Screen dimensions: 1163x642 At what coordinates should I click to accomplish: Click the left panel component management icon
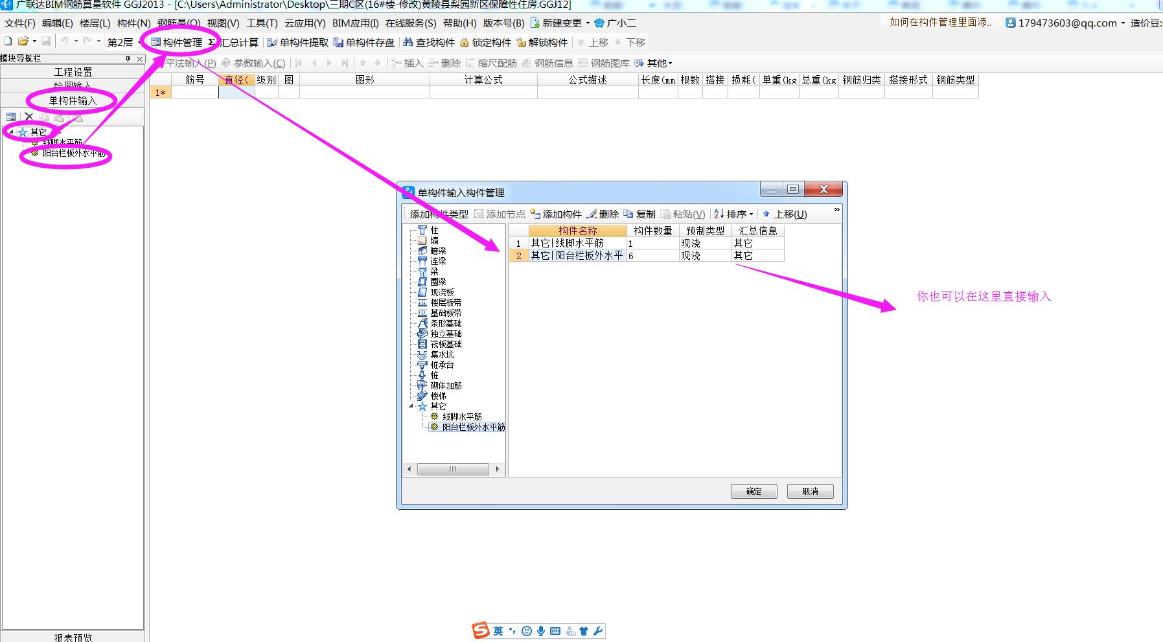[x=11, y=117]
